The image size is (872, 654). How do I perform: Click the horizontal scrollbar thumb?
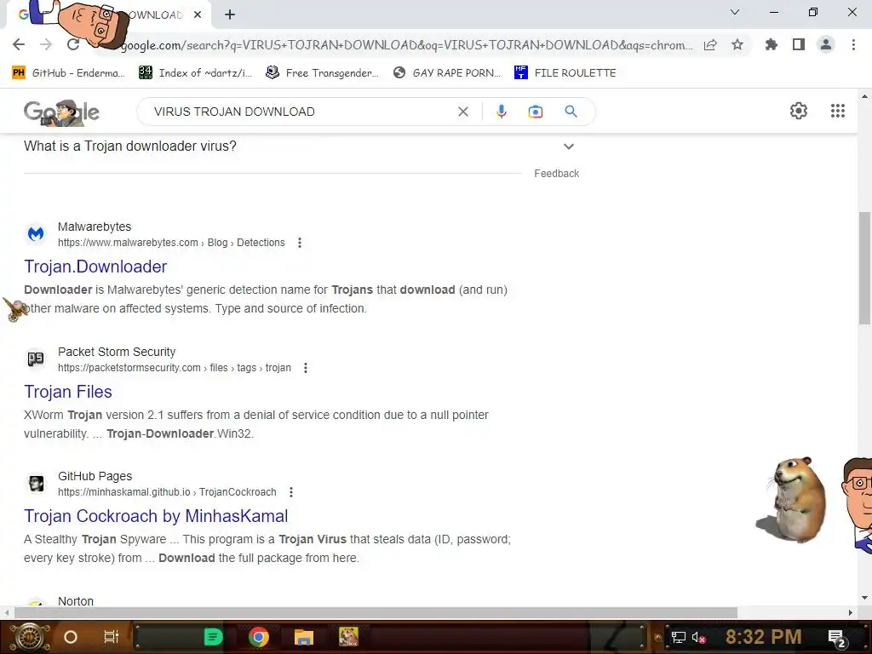[x=376, y=612]
